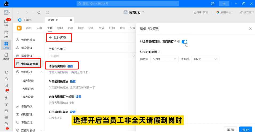Open 审批事项 in the top bar
The width and height of the screenshot is (255, 132).
[x=201, y=12]
